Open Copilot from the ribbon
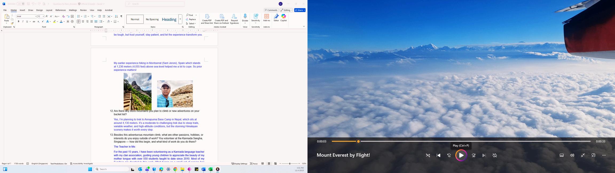Screen dimensions: 615x173 pyautogui.click(x=283, y=18)
